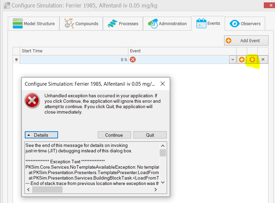The width and height of the screenshot is (275, 203).
Task: Expand the exception details scroll area downward
Action: pyautogui.click(x=163, y=183)
